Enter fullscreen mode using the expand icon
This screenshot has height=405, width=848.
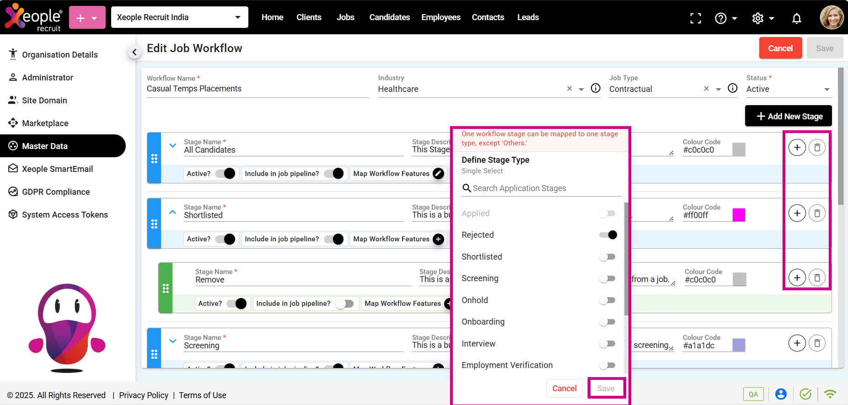(695, 18)
